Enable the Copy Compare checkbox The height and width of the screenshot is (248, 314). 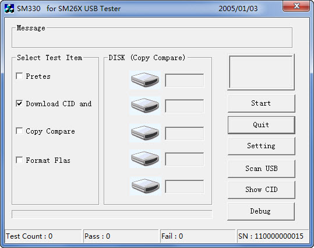pos(19,131)
